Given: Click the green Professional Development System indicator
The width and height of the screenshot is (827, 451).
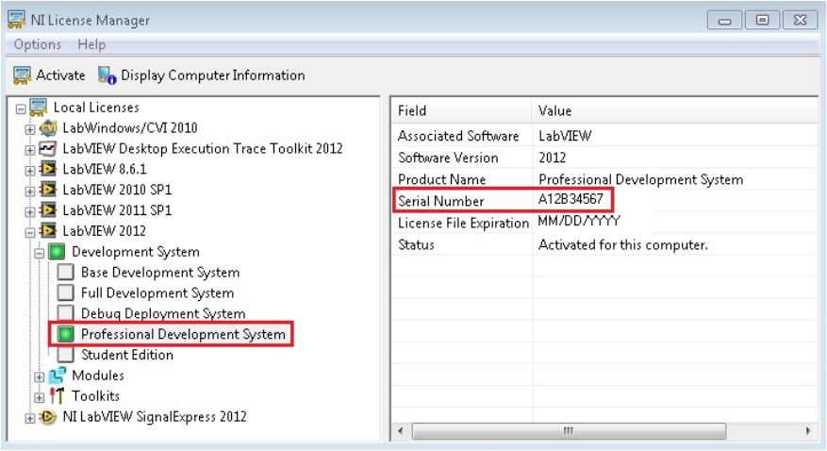Looking at the screenshot, I should click(x=65, y=334).
